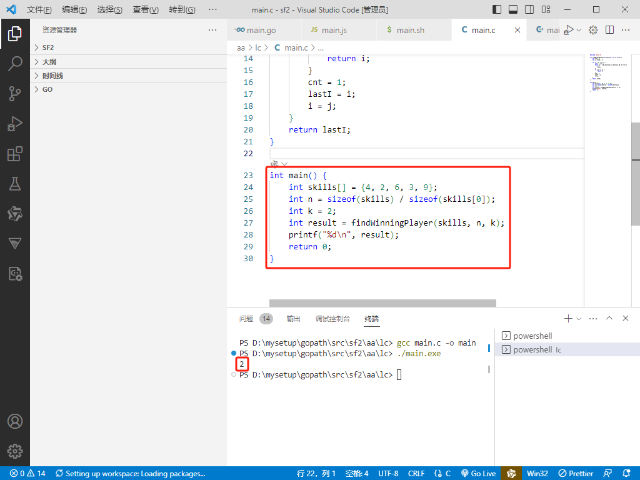The height and width of the screenshot is (480, 640).
Task: Expand the SF2 folder section
Action: coord(129,47)
